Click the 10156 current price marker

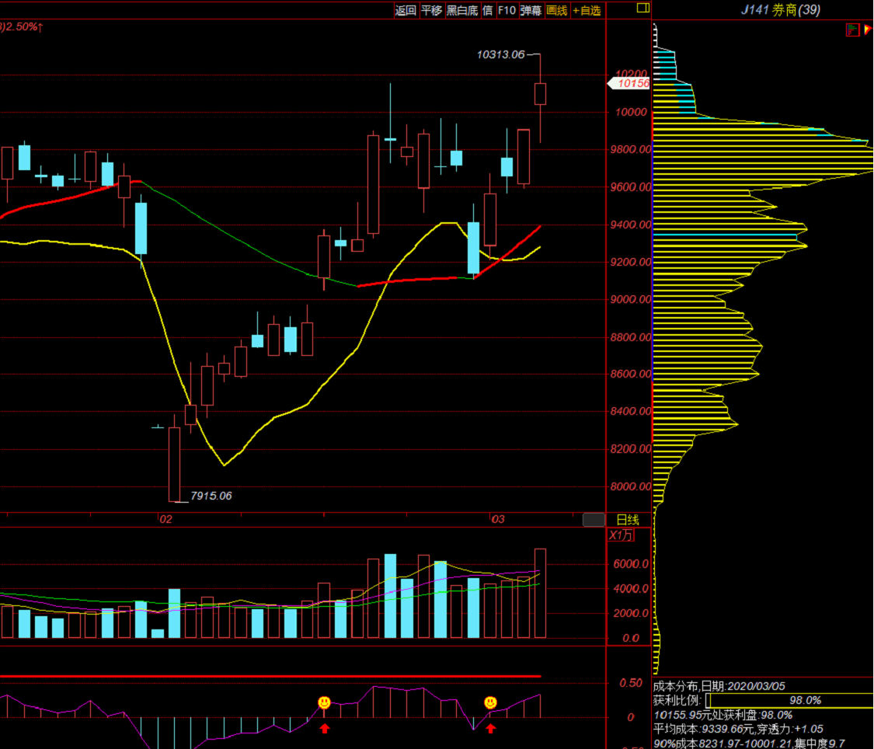pyautogui.click(x=630, y=84)
